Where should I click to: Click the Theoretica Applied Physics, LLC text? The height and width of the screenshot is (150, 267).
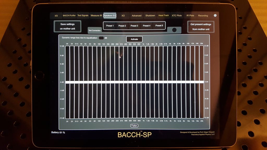tap(203, 134)
